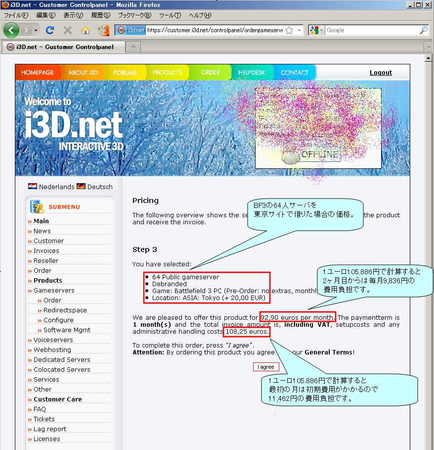Click the Firefox back arrow button
Image resolution: width=434 pixels, height=450 pixels.
point(11,30)
